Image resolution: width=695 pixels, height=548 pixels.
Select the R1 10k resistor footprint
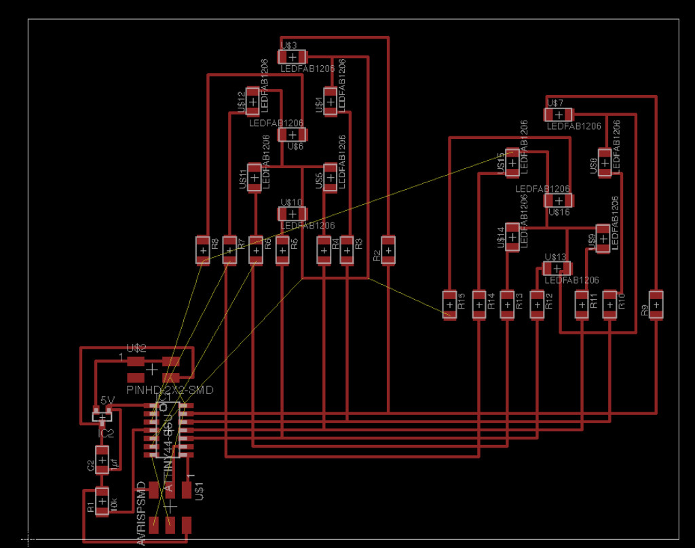pos(102,501)
